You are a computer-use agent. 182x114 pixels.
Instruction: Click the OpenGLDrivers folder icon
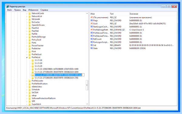tap(30, 25)
